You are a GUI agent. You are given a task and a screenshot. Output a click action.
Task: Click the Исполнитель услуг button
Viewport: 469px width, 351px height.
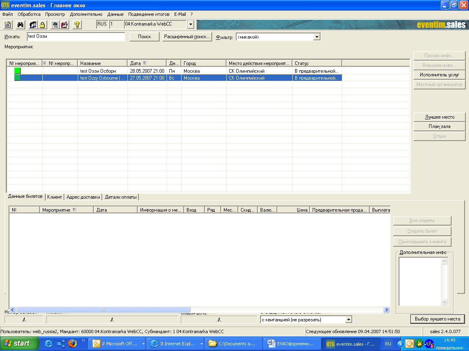[439, 75]
